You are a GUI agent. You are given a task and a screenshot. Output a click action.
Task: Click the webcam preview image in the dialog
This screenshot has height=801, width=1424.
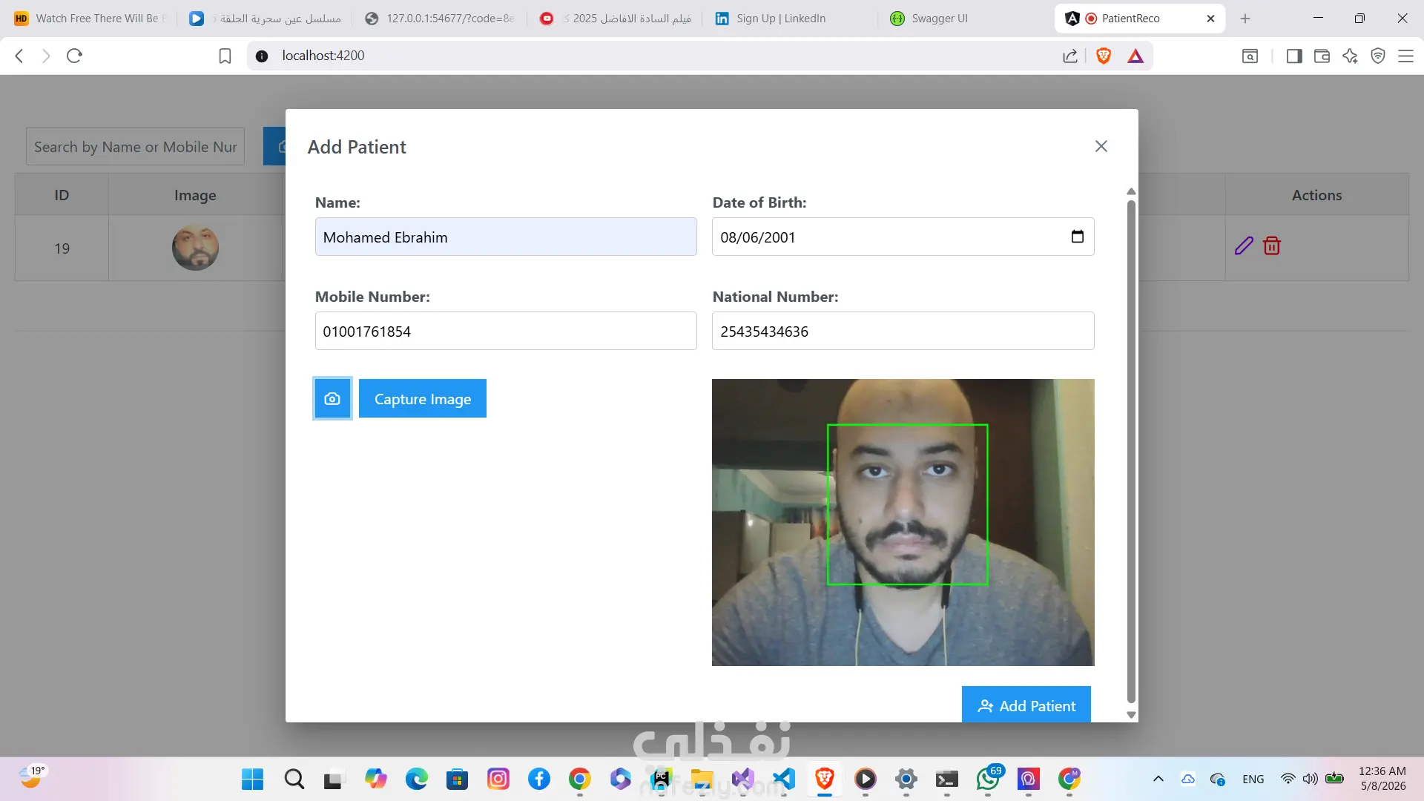(x=903, y=522)
